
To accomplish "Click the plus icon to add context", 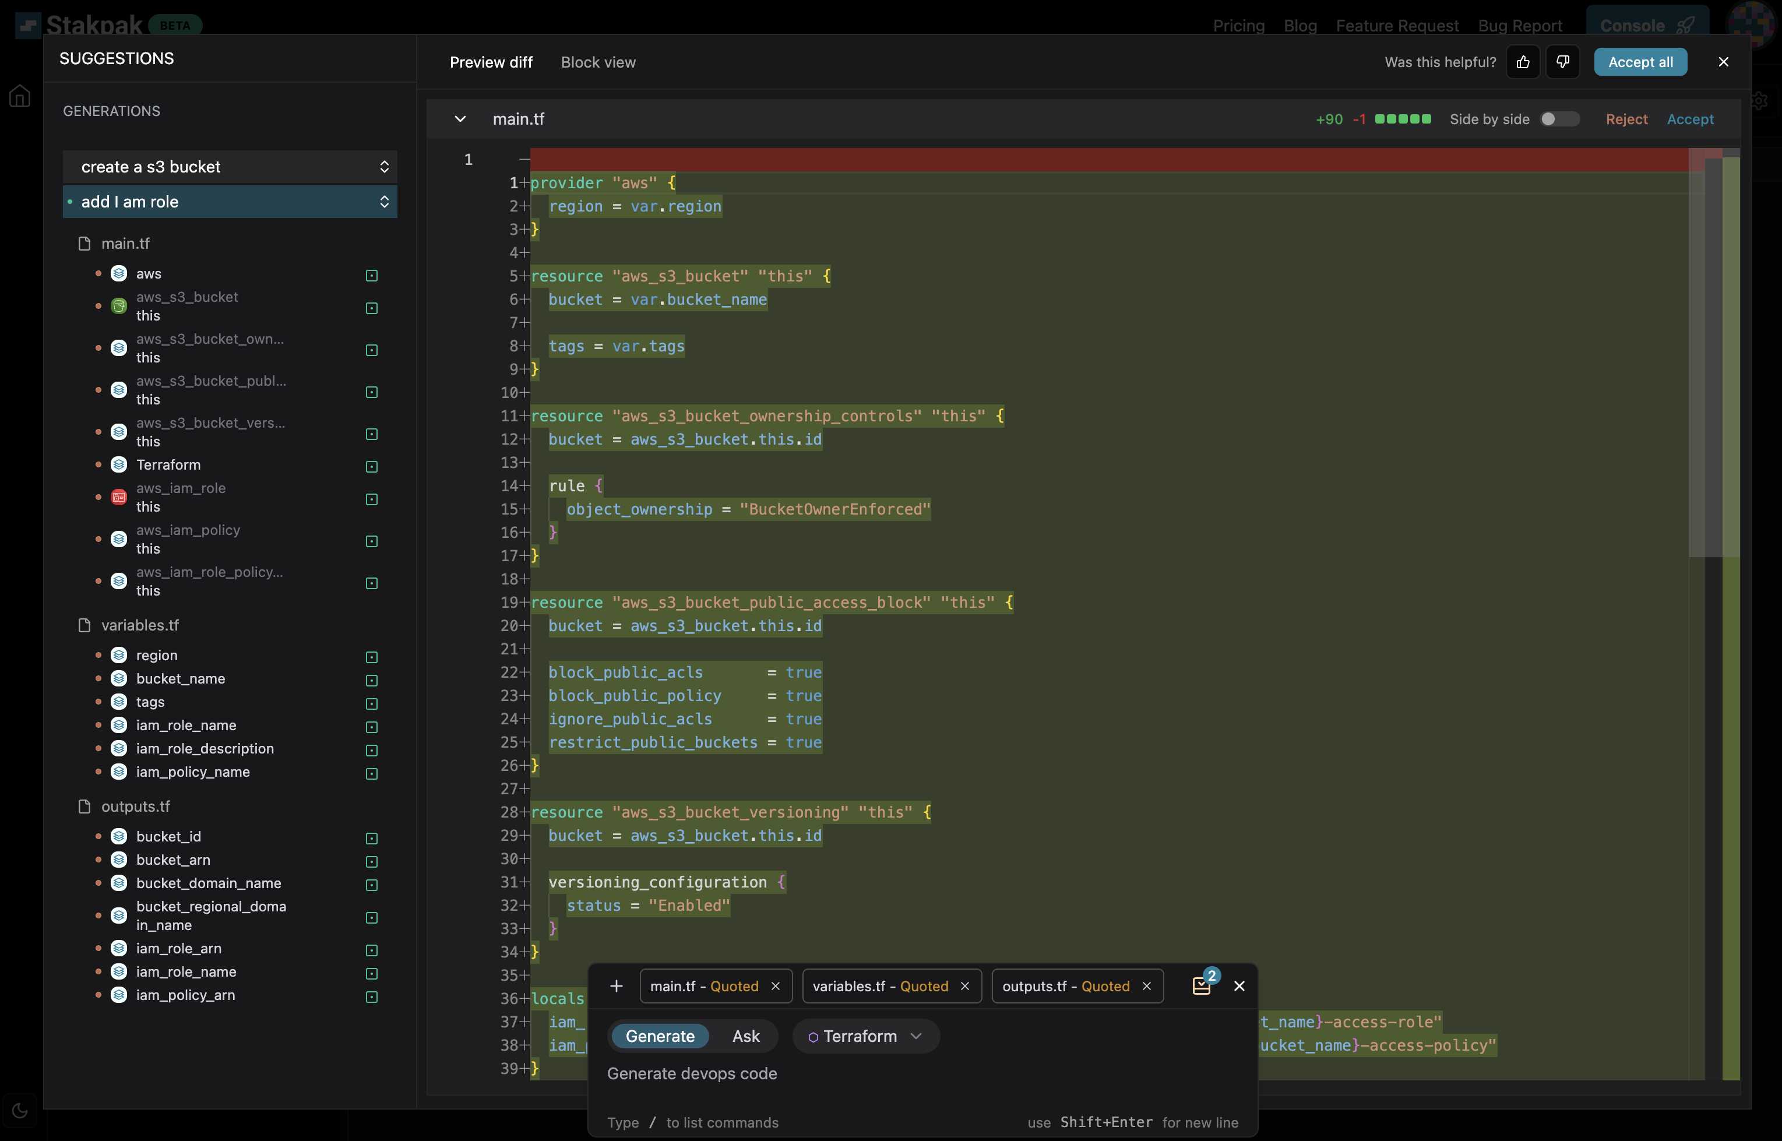I will coord(617,986).
